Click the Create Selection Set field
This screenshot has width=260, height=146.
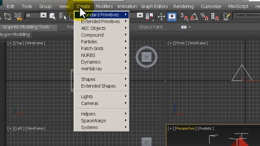pos(246,15)
